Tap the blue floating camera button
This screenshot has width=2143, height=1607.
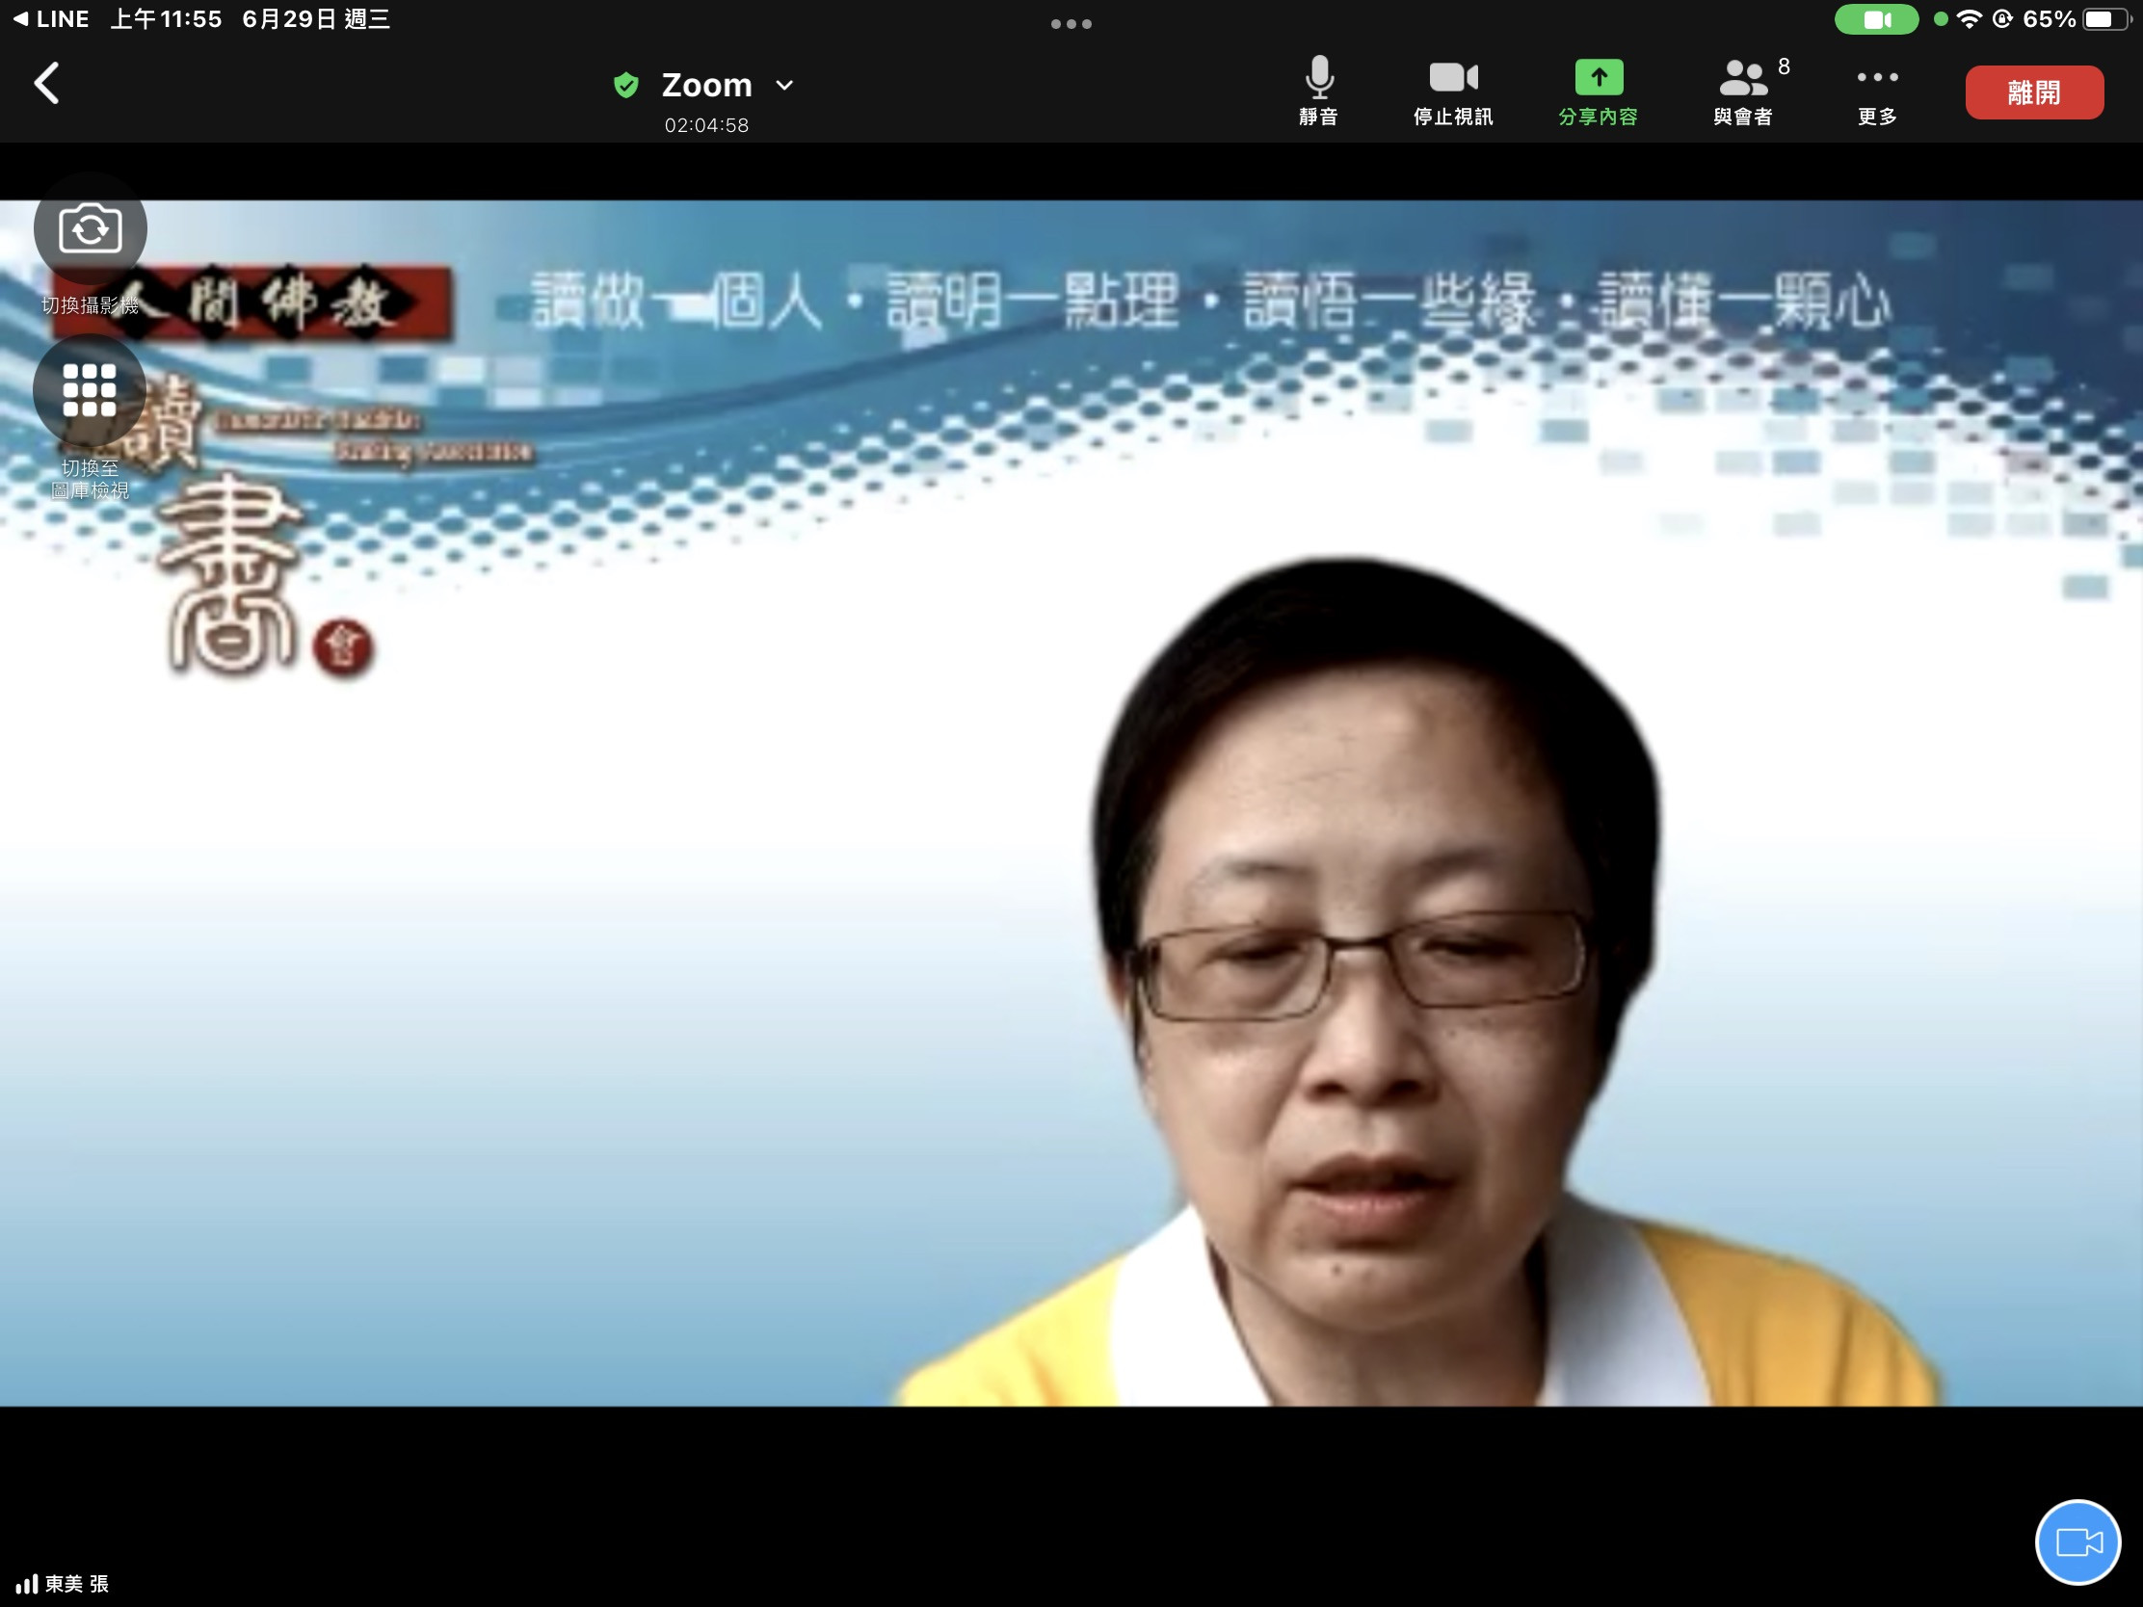coord(2077,1541)
